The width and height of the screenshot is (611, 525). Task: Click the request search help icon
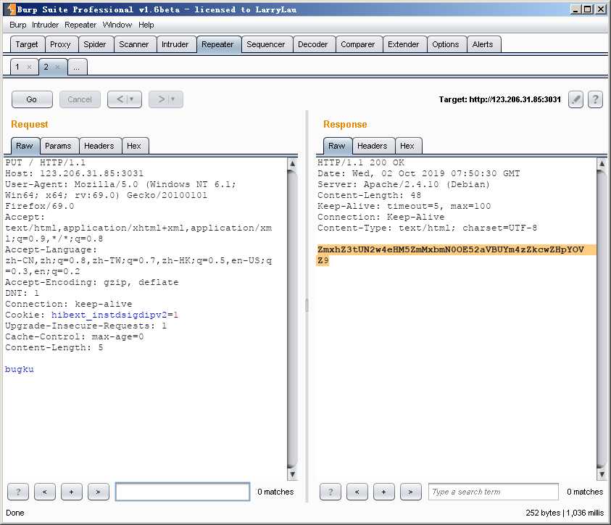click(x=18, y=492)
